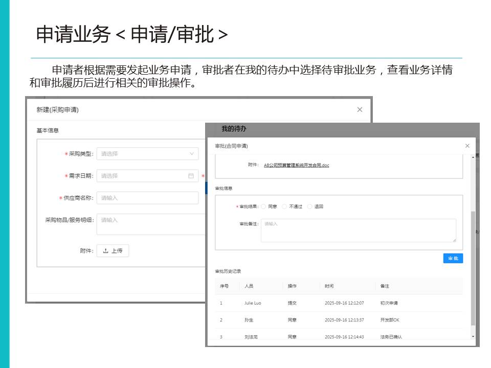491x368 pixels.
Task: Click the upload icon next to 上传
Action: coord(106,251)
